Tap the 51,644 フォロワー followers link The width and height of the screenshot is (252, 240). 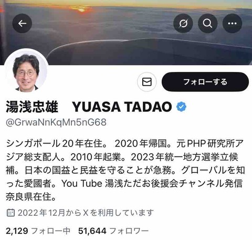click(x=113, y=231)
